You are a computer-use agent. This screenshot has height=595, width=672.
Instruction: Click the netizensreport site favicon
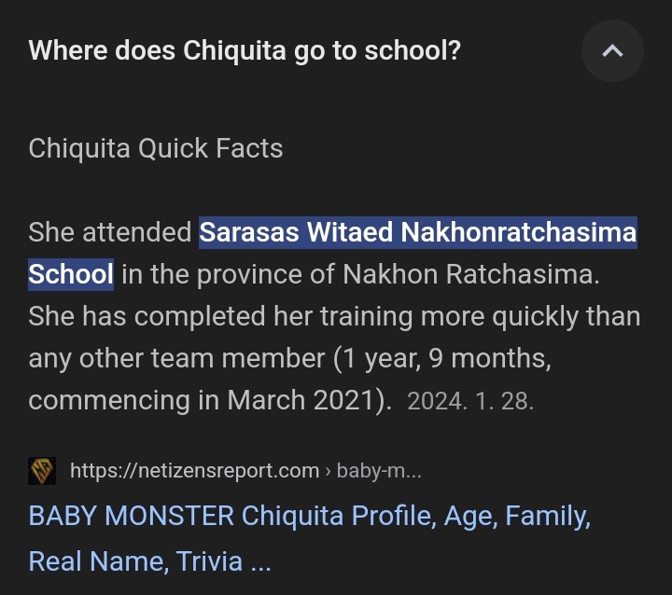42,471
